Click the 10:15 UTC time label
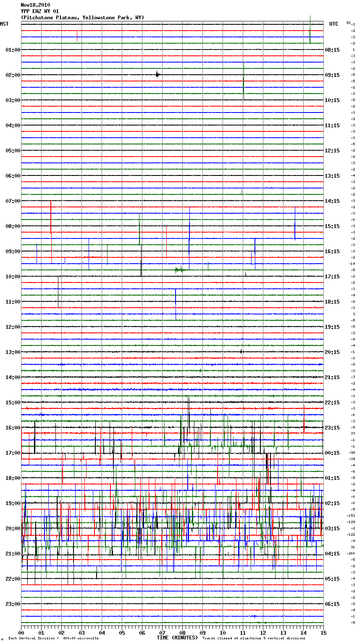Viewport: 357px width, 644px height. click(x=332, y=100)
